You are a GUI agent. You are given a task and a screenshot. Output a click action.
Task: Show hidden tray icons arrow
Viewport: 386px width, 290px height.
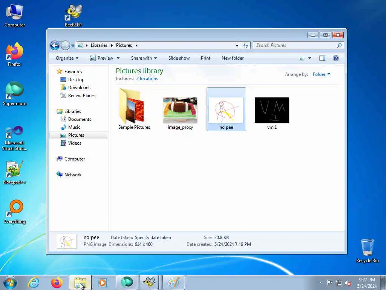coord(320,283)
